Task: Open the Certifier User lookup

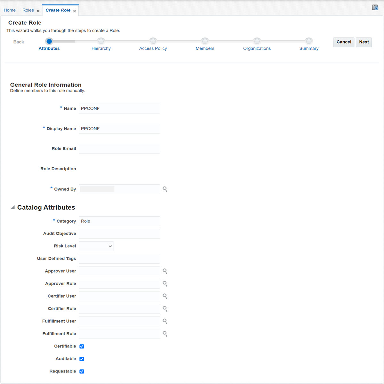Action: pyautogui.click(x=165, y=296)
